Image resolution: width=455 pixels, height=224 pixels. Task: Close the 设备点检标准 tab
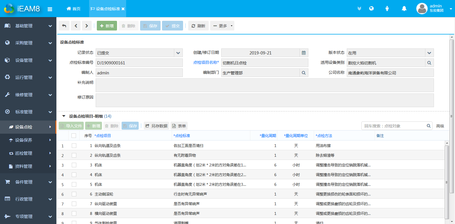click(123, 9)
